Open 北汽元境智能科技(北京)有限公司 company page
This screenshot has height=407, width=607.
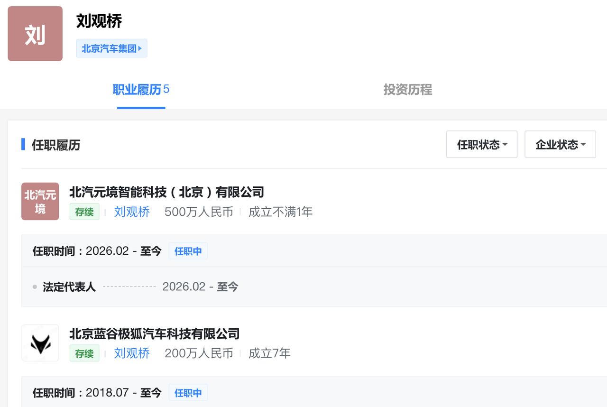tap(166, 192)
